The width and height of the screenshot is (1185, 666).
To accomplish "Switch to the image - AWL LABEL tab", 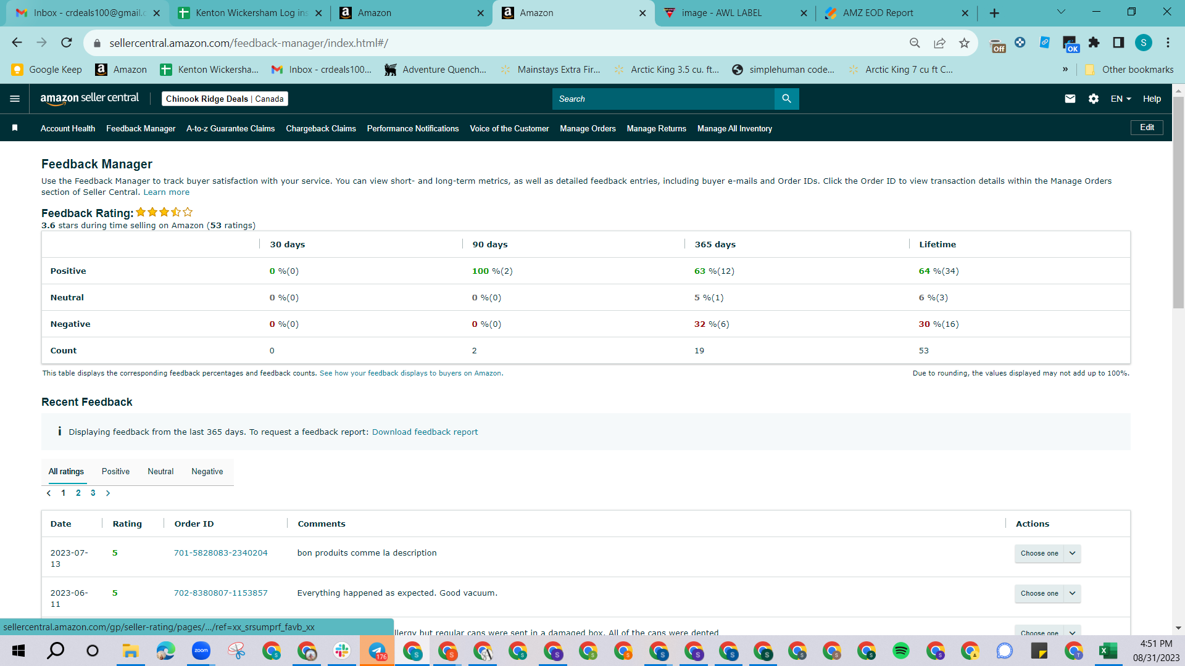I will [x=736, y=13].
